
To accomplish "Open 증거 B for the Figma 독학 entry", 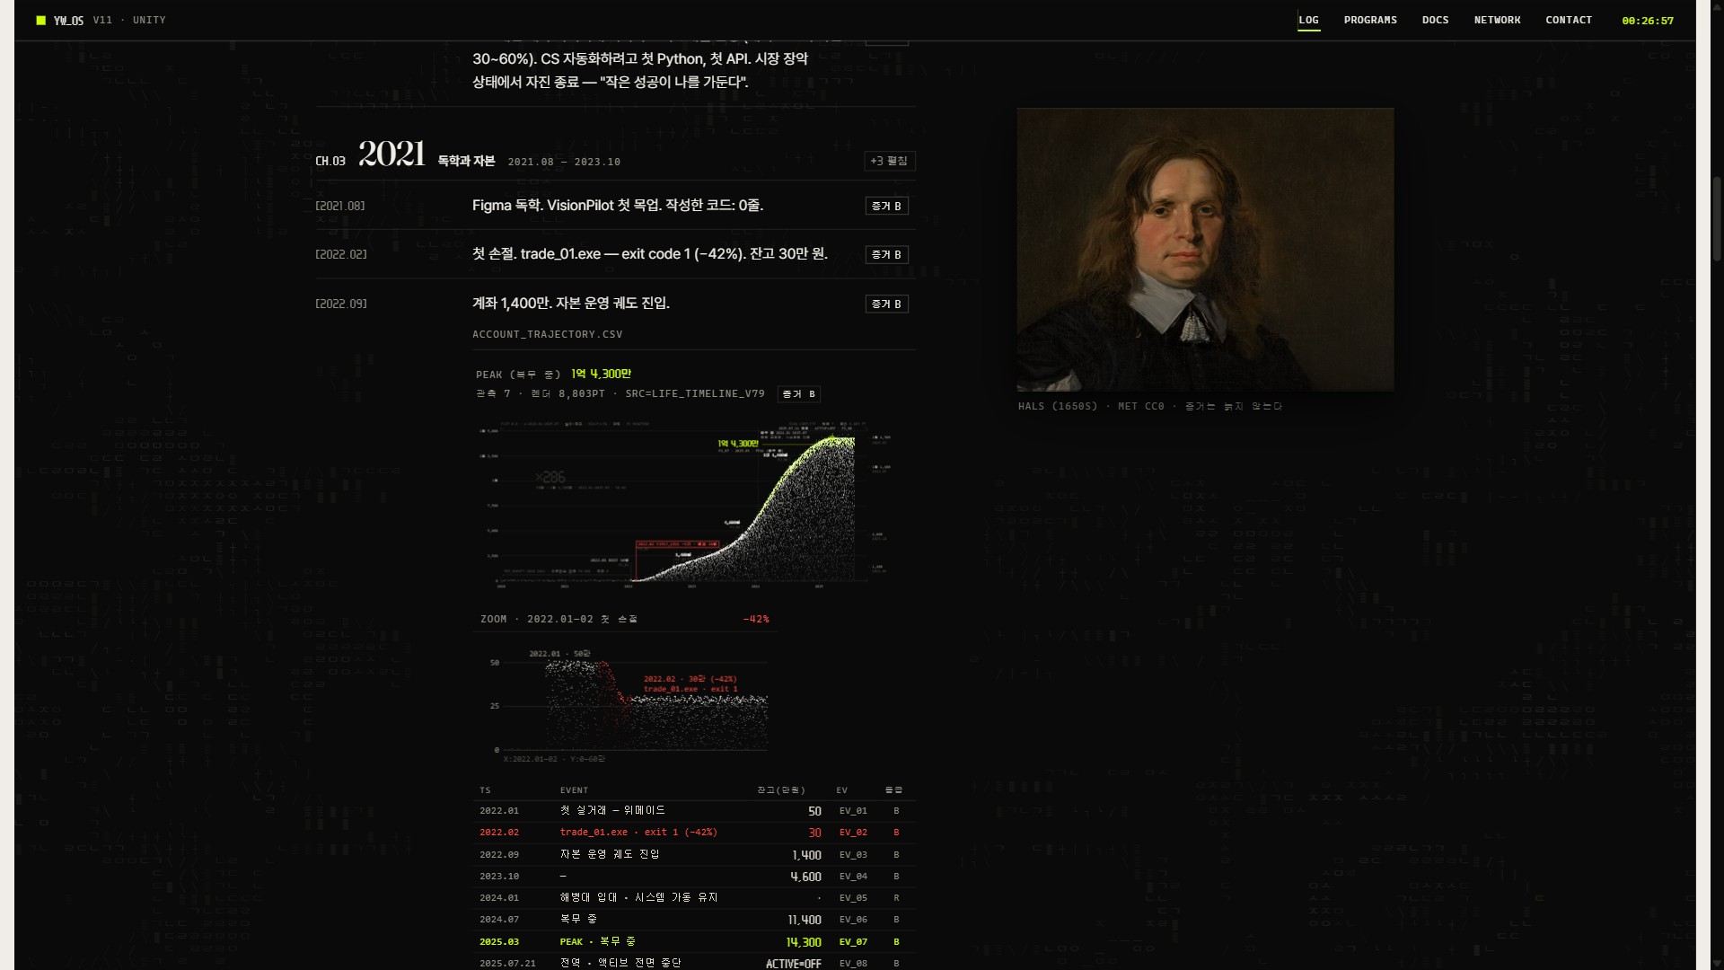I will [x=886, y=206].
